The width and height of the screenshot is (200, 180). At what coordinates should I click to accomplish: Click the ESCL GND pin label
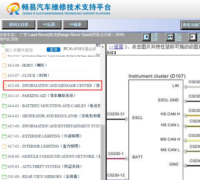(x=168, y=100)
